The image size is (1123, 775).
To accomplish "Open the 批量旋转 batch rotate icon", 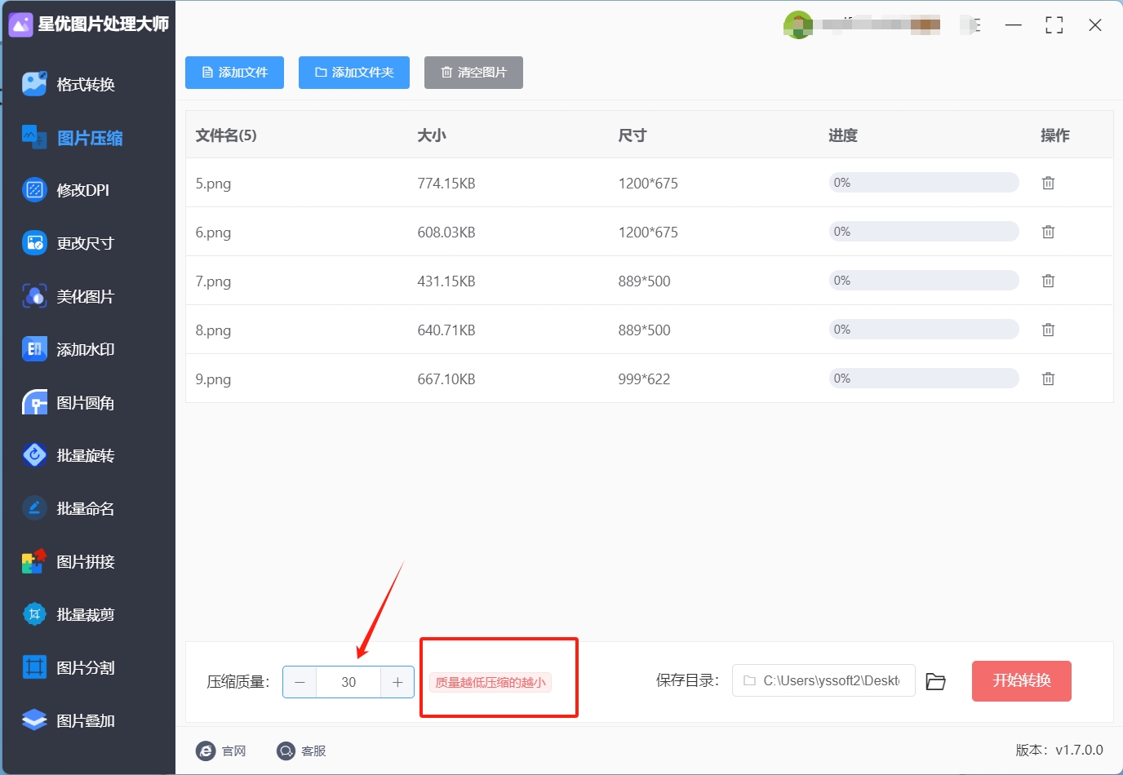I will point(34,455).
